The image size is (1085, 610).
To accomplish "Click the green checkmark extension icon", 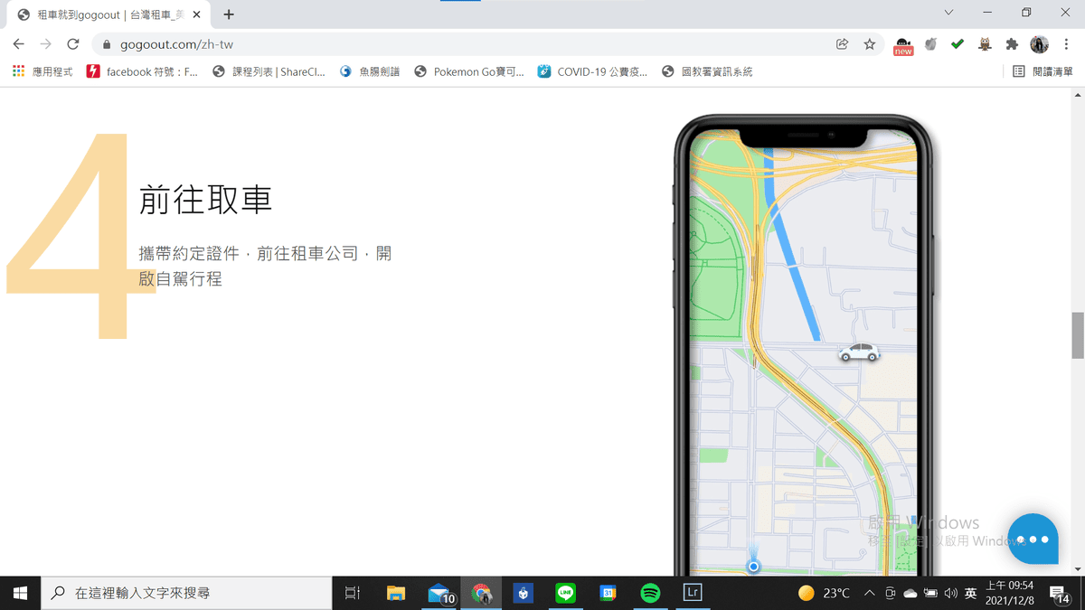I will [x=958, y=44].
